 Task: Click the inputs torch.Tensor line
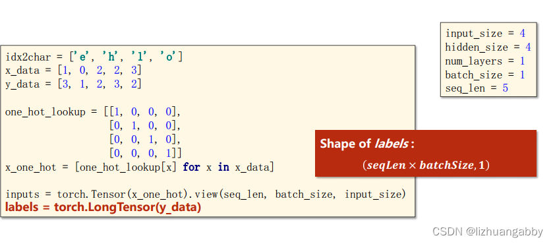206,195
